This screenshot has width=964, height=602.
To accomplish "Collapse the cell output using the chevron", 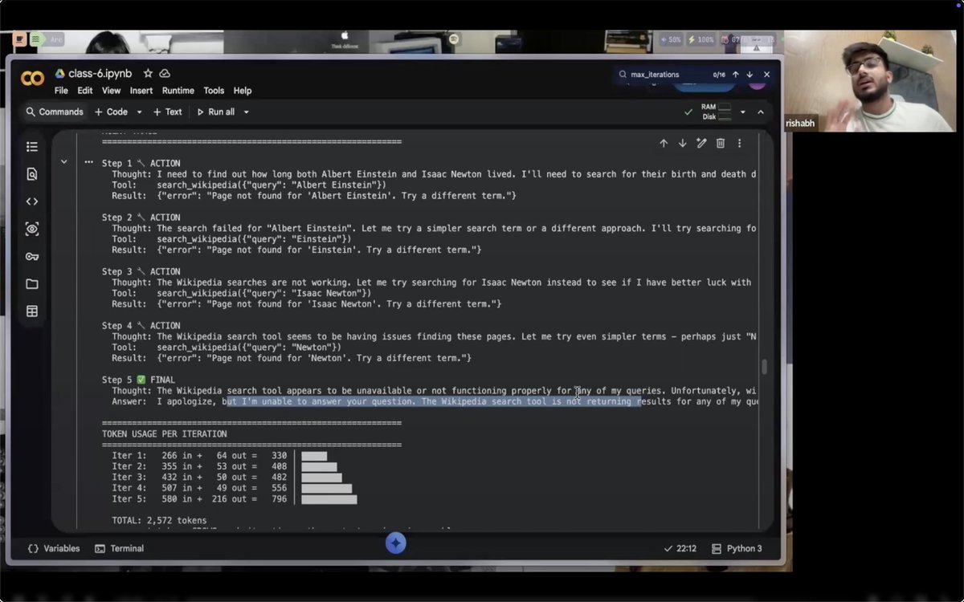I will click(x=63, y=162).
